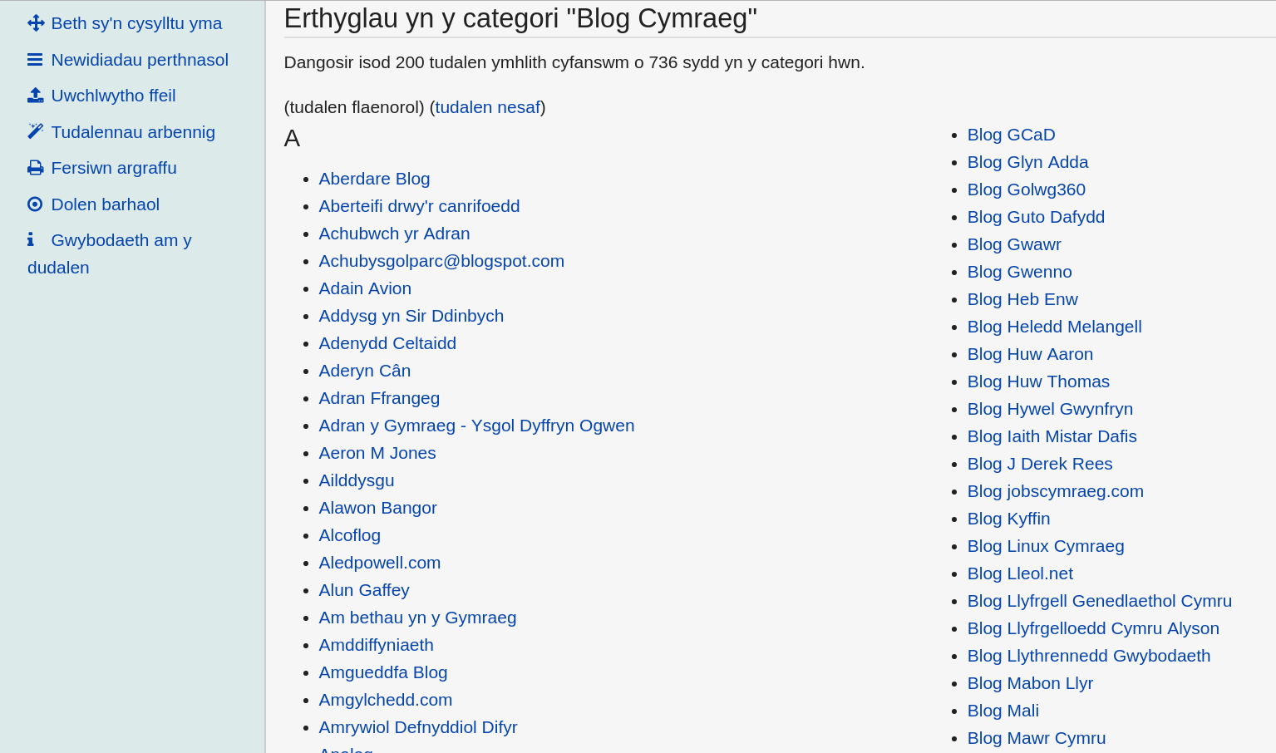Open the Aberdare Blog article
1276x753 pixels.
[x=374, y=179]
